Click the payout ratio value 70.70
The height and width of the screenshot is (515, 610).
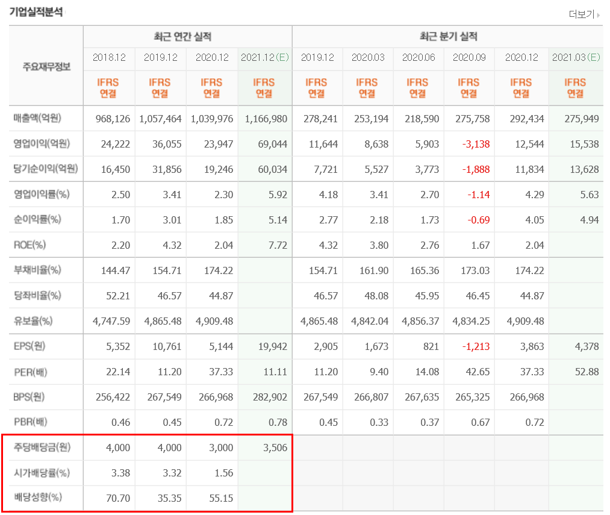coord(118,498)
